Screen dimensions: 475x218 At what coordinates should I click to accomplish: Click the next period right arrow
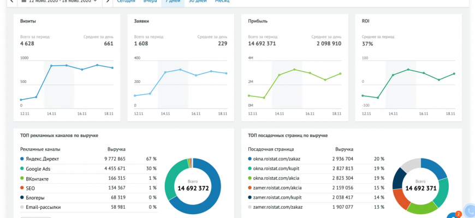click(108, 2)
